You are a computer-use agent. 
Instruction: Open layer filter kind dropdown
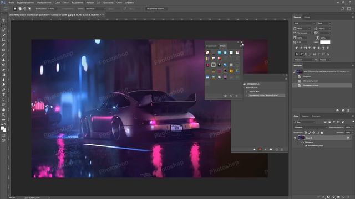[305, 122]
